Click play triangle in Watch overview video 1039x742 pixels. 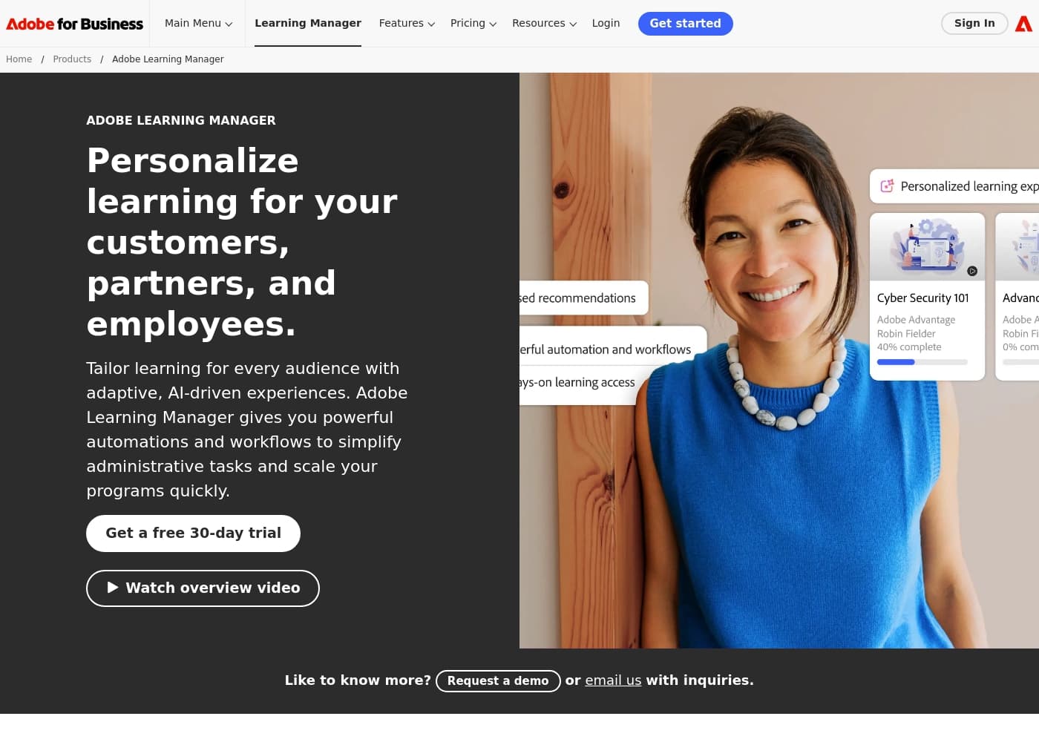113,588
